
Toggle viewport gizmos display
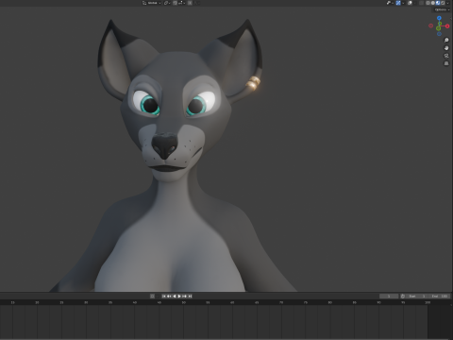(398, 3)
